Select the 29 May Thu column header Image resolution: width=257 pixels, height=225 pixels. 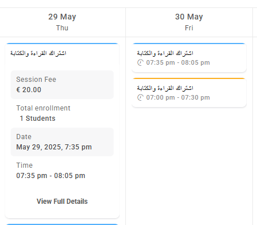coord(62,22)
